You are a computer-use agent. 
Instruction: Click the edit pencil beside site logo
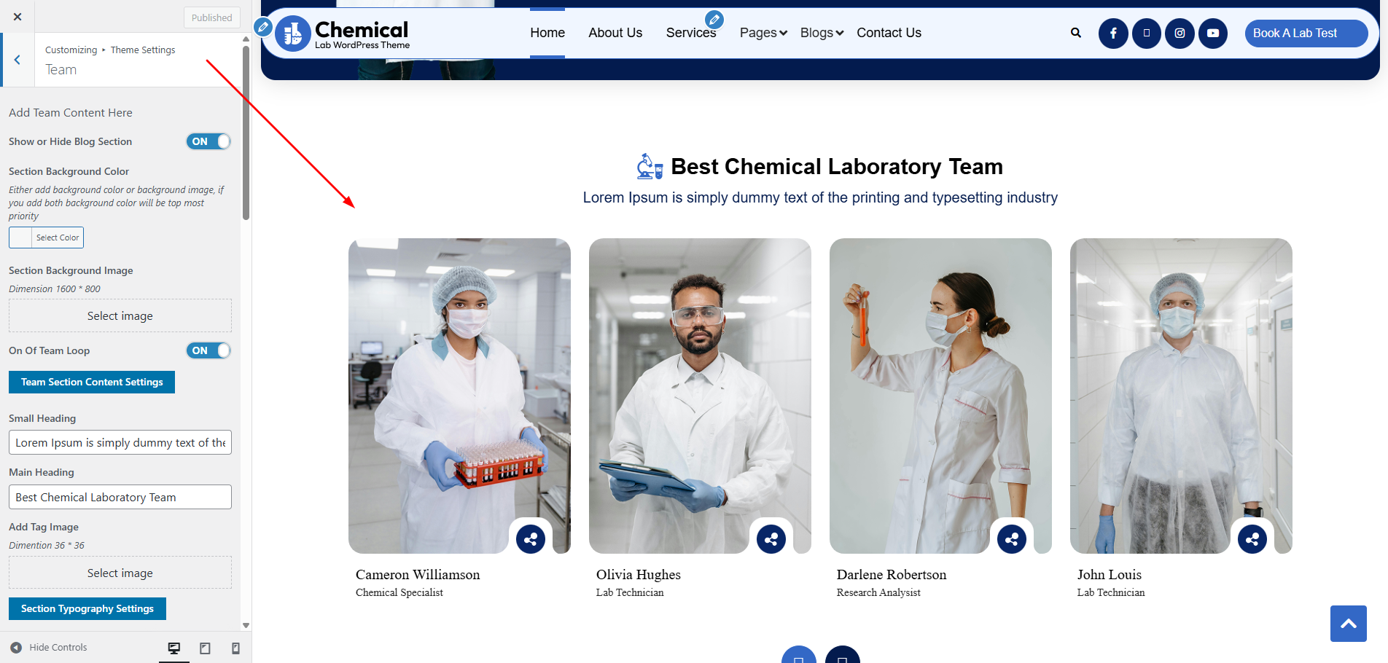tap(263, 27)
